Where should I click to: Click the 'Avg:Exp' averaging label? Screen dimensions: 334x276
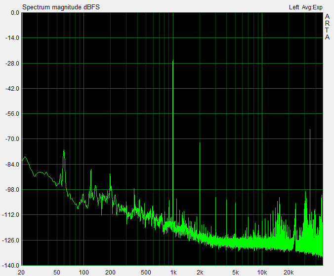tap(312, 7)
